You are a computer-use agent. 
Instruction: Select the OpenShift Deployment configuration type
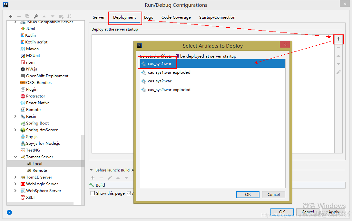coord(44,76)
